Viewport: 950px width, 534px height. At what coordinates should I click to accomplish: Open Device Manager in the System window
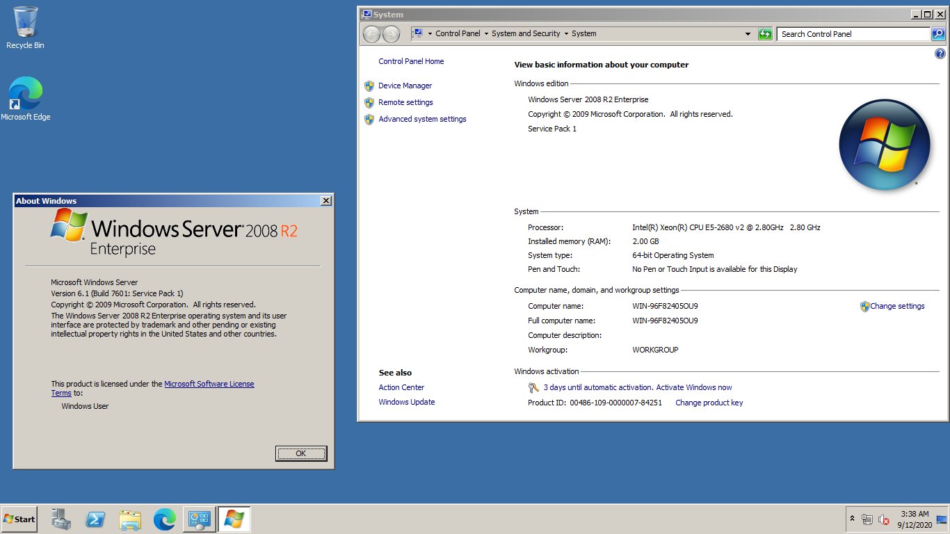(x=405, y=85)
